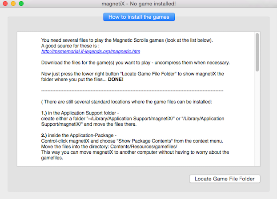This screenshot has height=199, width=277.
Task: Click the "Control-click magnetiX and choose" line
Action: pos(132,141)
